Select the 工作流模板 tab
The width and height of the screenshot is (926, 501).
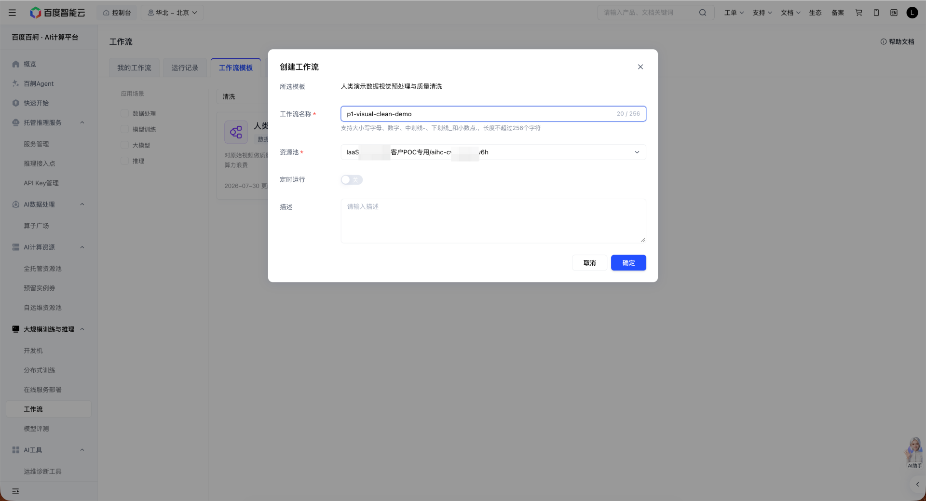[236, 68]
